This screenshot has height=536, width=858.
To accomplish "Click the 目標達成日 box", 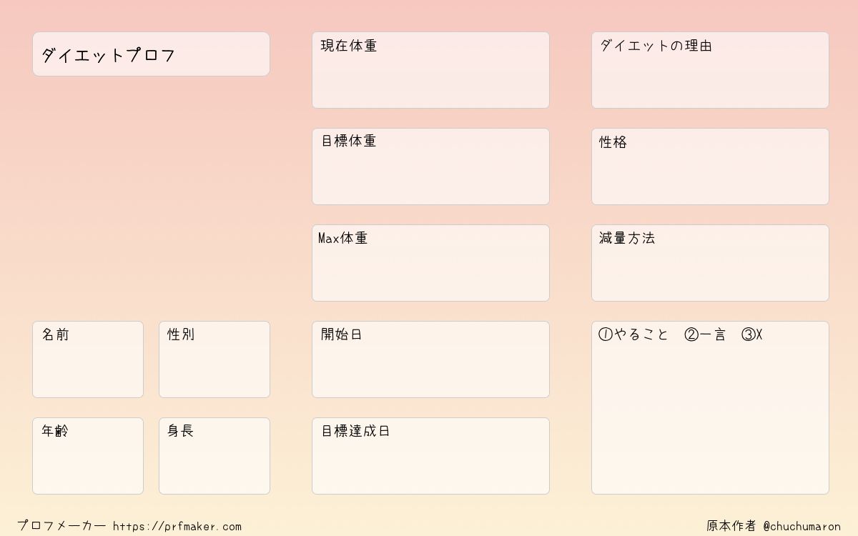I will 430,456.
